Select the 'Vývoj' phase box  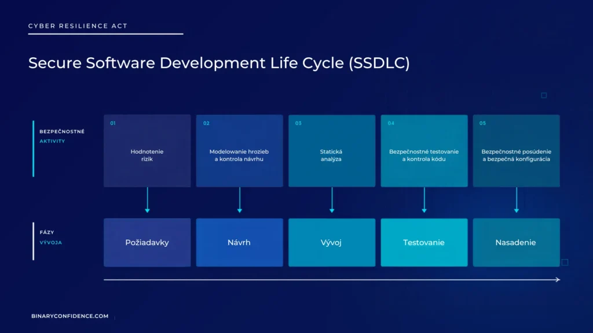(x=332, y=242)
